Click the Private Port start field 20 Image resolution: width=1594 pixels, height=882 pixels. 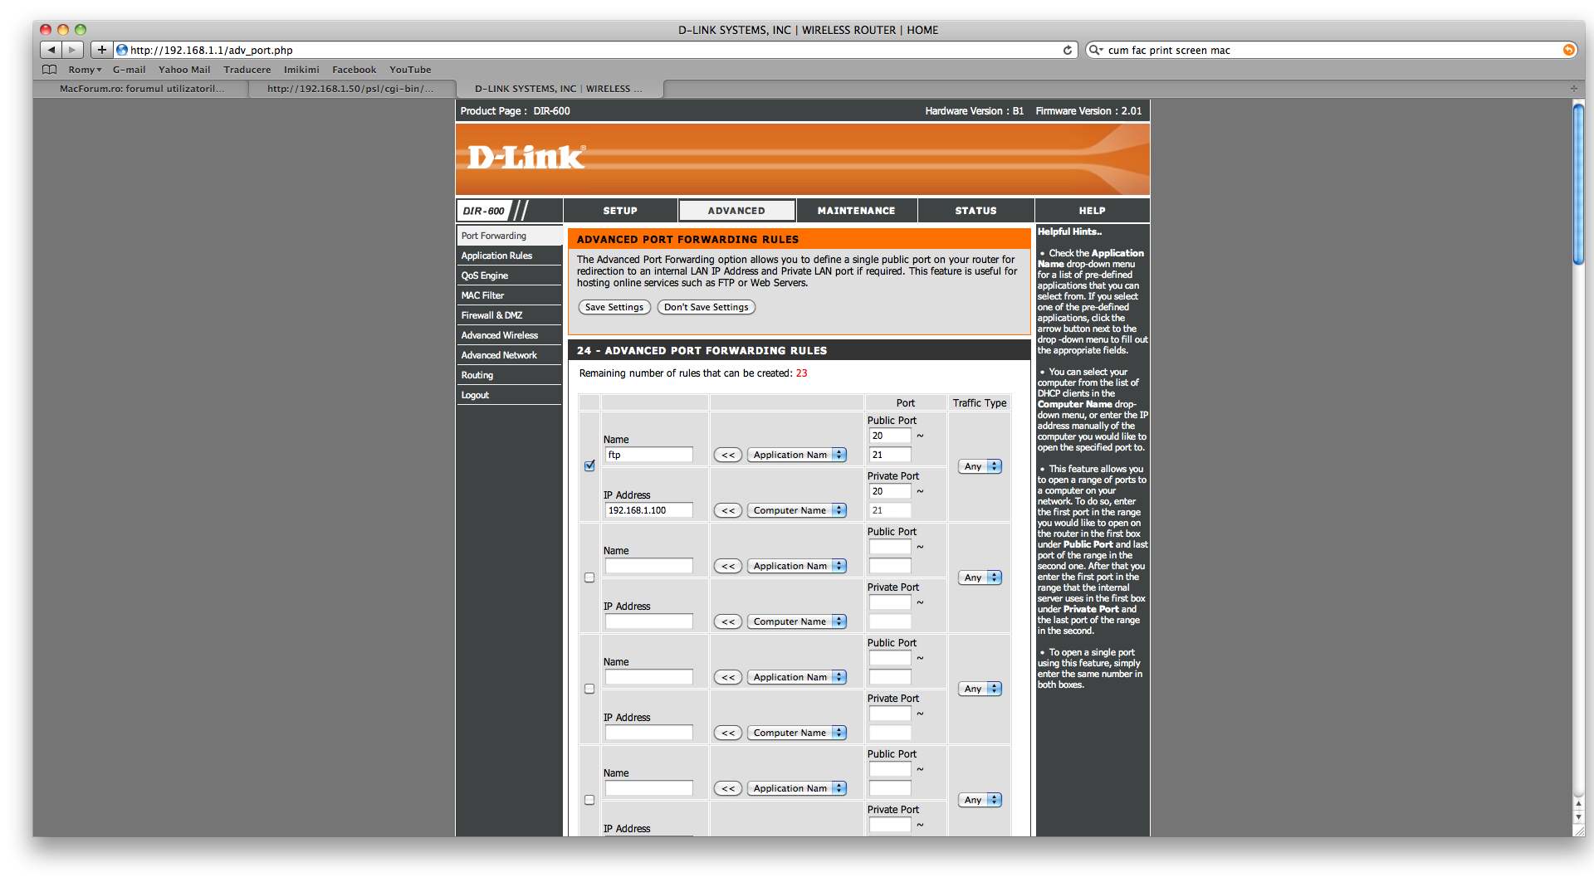coord(890,492)
